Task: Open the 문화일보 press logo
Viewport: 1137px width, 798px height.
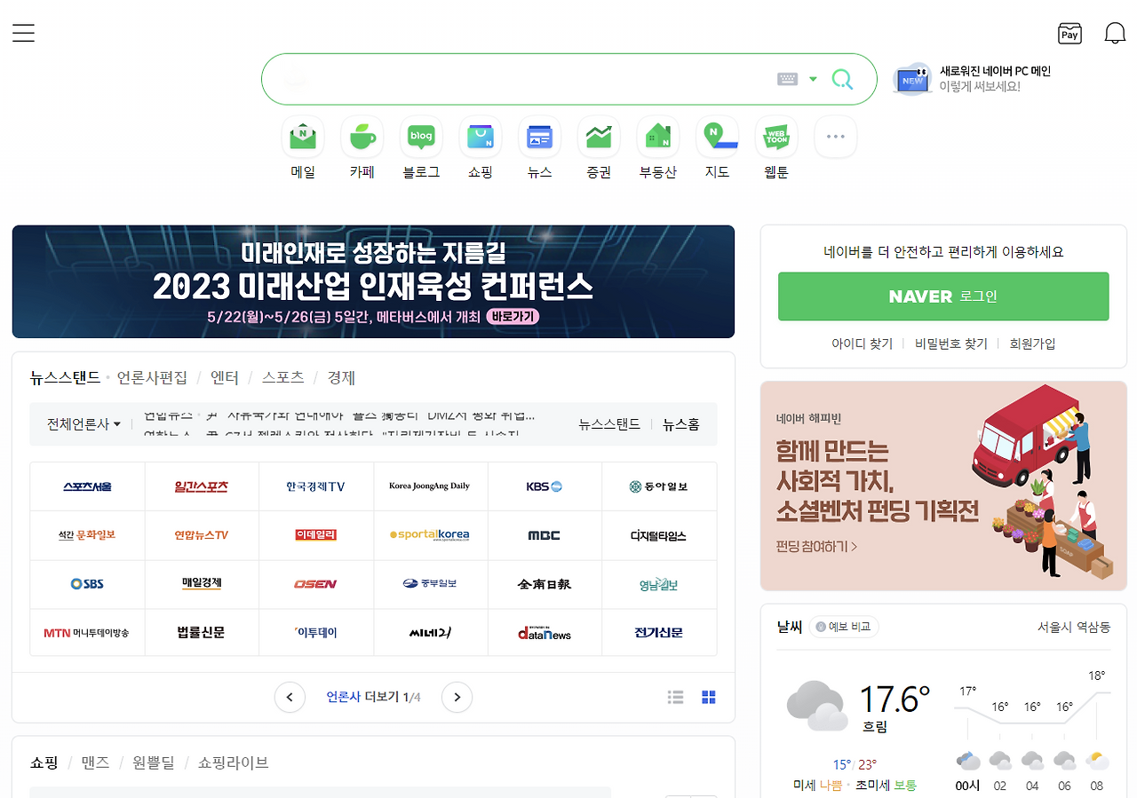Action: [87, 535]
